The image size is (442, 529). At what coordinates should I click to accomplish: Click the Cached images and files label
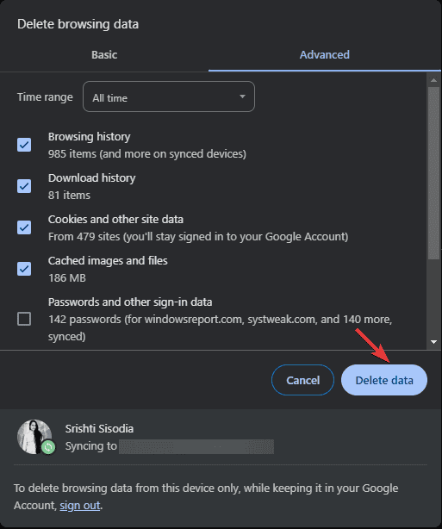108,261
